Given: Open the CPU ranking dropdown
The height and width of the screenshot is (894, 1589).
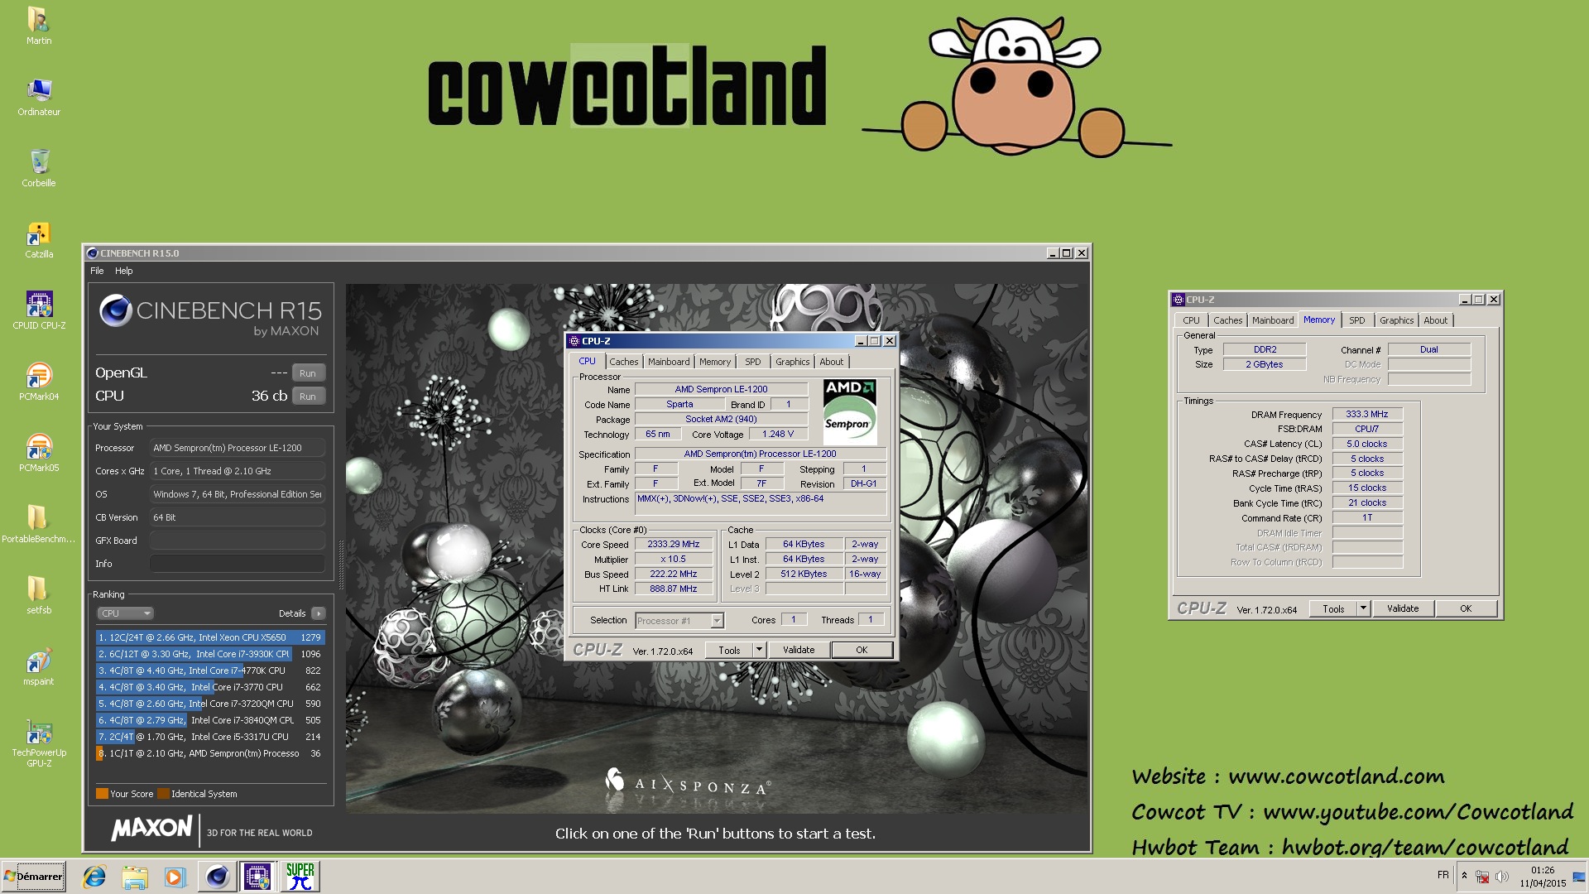Looking at the screenshot, I should (126, 613).
